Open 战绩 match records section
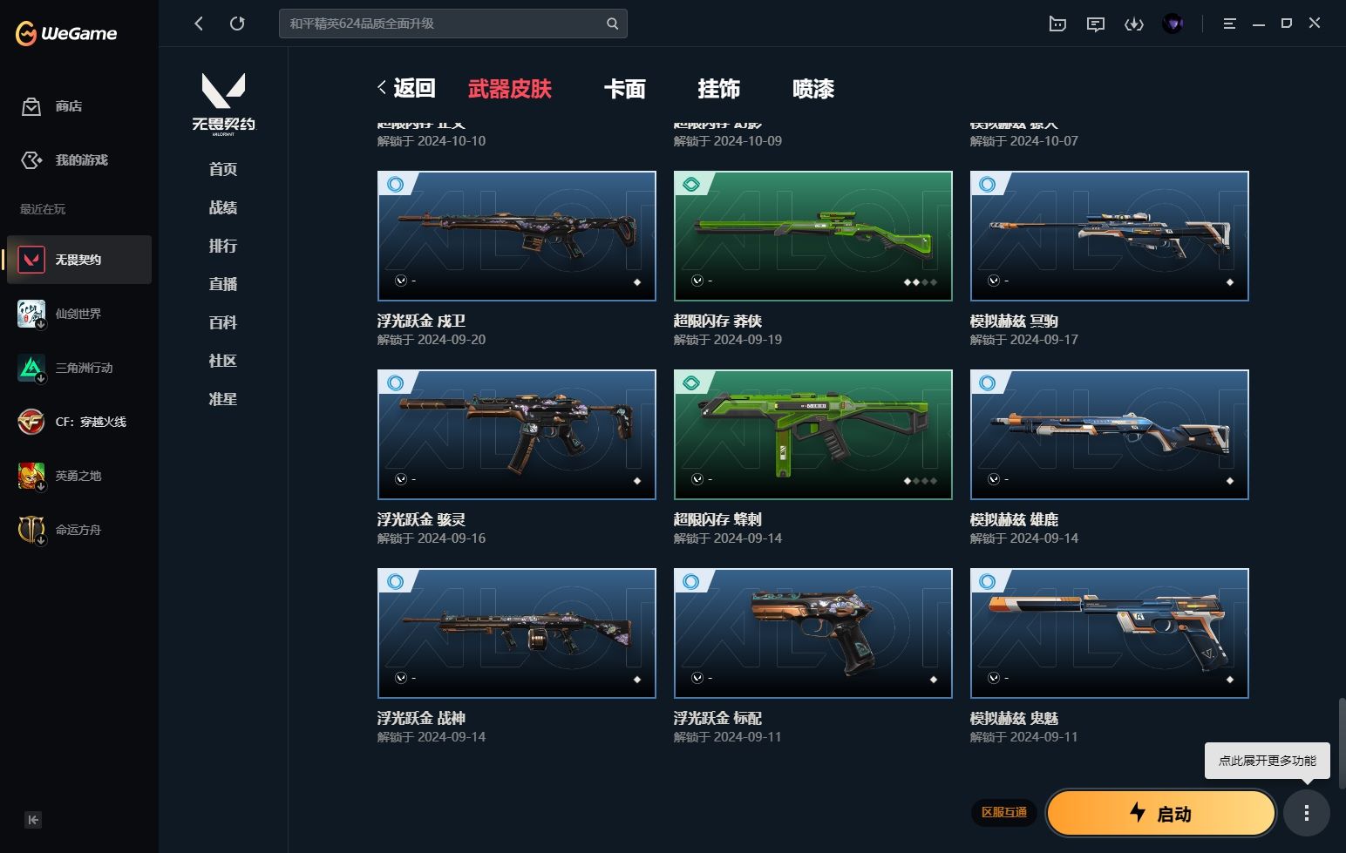1346x853 pixels. pos(223,207)
